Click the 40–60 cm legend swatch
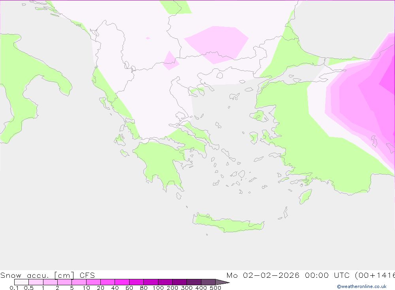The width and height of the screenshot is (395, 290). [122, 282]
